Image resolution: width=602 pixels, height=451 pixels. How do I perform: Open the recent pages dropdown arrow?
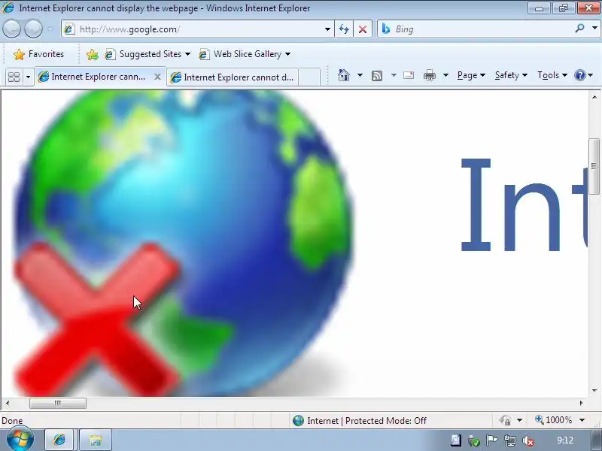50,29
